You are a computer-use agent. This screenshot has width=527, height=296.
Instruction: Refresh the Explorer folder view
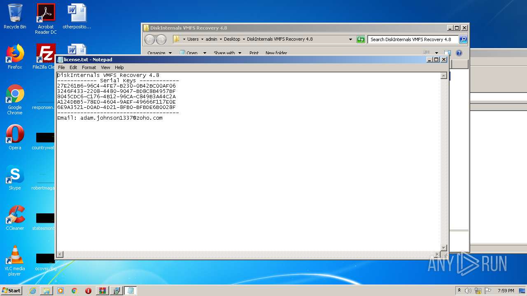361,39
